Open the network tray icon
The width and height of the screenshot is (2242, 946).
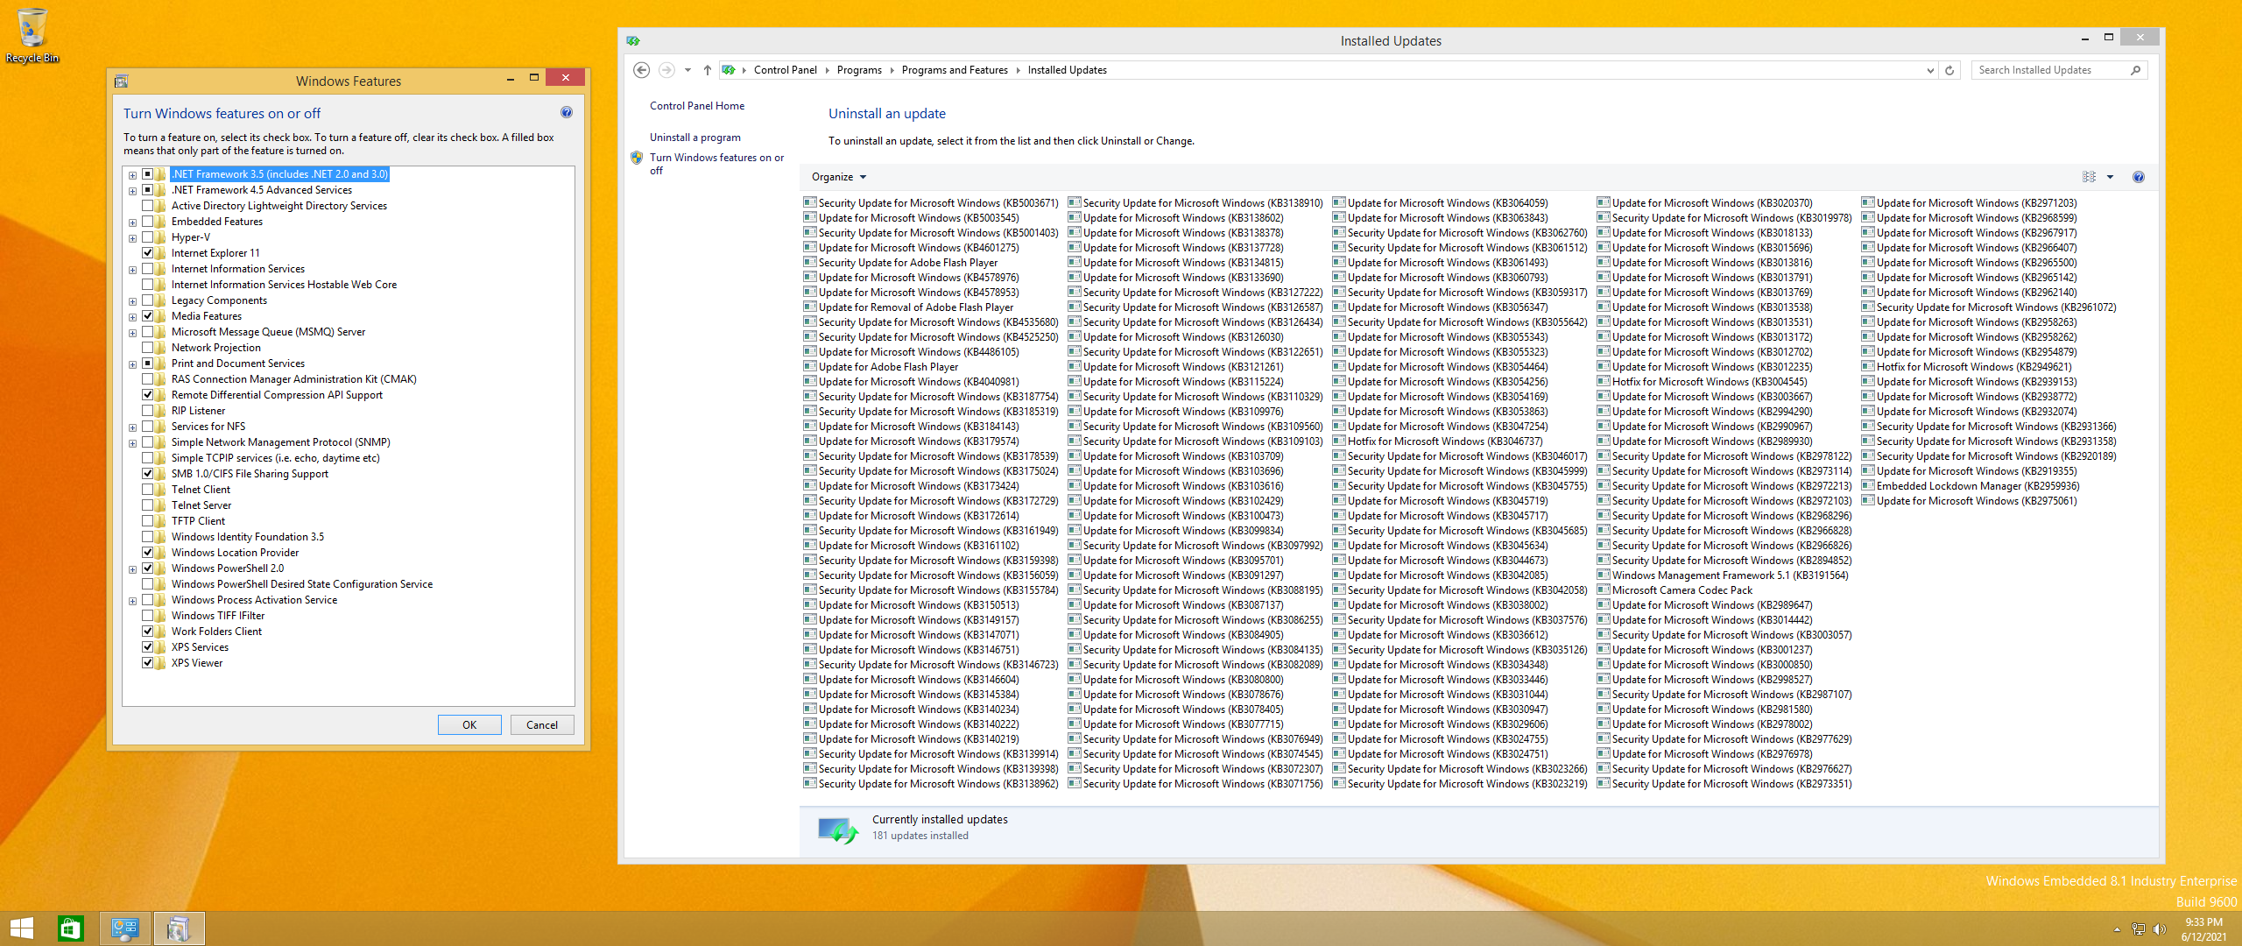pos(2138,929)
